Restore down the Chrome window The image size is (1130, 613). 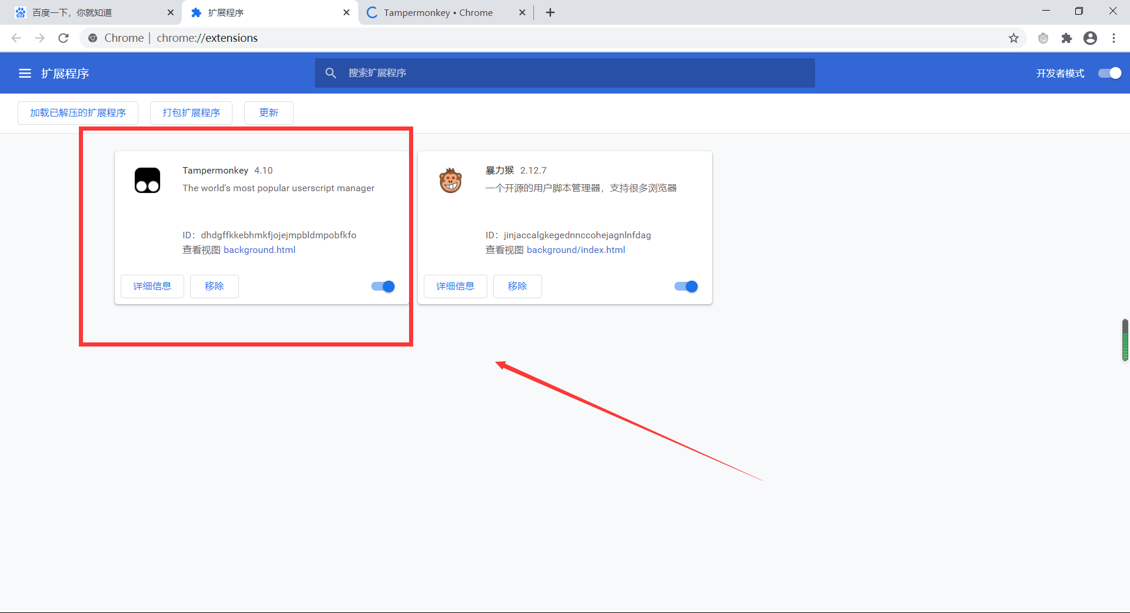[1079, 11]
